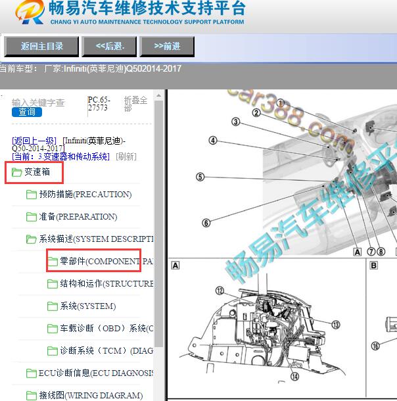Image resolution: width=397 pixels, height=401 pixels.
Task: Go back with <<后退 button
Action: [x=109, y=47]
